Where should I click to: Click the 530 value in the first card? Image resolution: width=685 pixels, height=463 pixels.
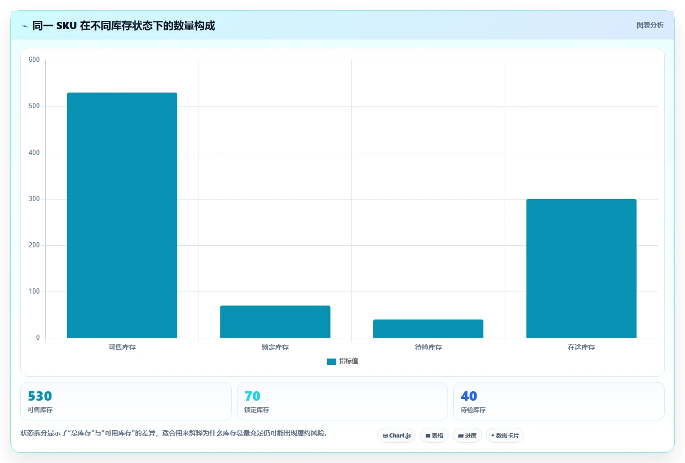click(39, 396)
